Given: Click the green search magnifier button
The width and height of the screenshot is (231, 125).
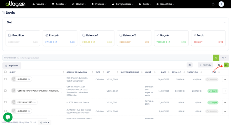Looking at the screenshot, I should (x=216, y=58).
